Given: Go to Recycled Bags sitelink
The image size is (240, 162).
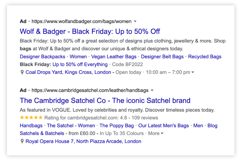Looking at the screenshot, I should tap(205, 57).
